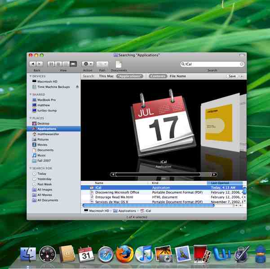Image resolution: width=270 pixels, height=269 pixels.
Task: Click the Documents toolbar icon
Action: click(x=119, y=65)
